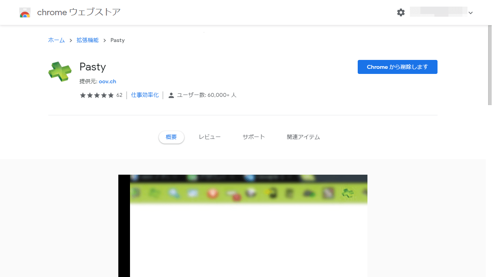Click the ユーザー数: 60,000+ 人 text
The width and height of the screenshot is (492, 277).
(207, 95)
